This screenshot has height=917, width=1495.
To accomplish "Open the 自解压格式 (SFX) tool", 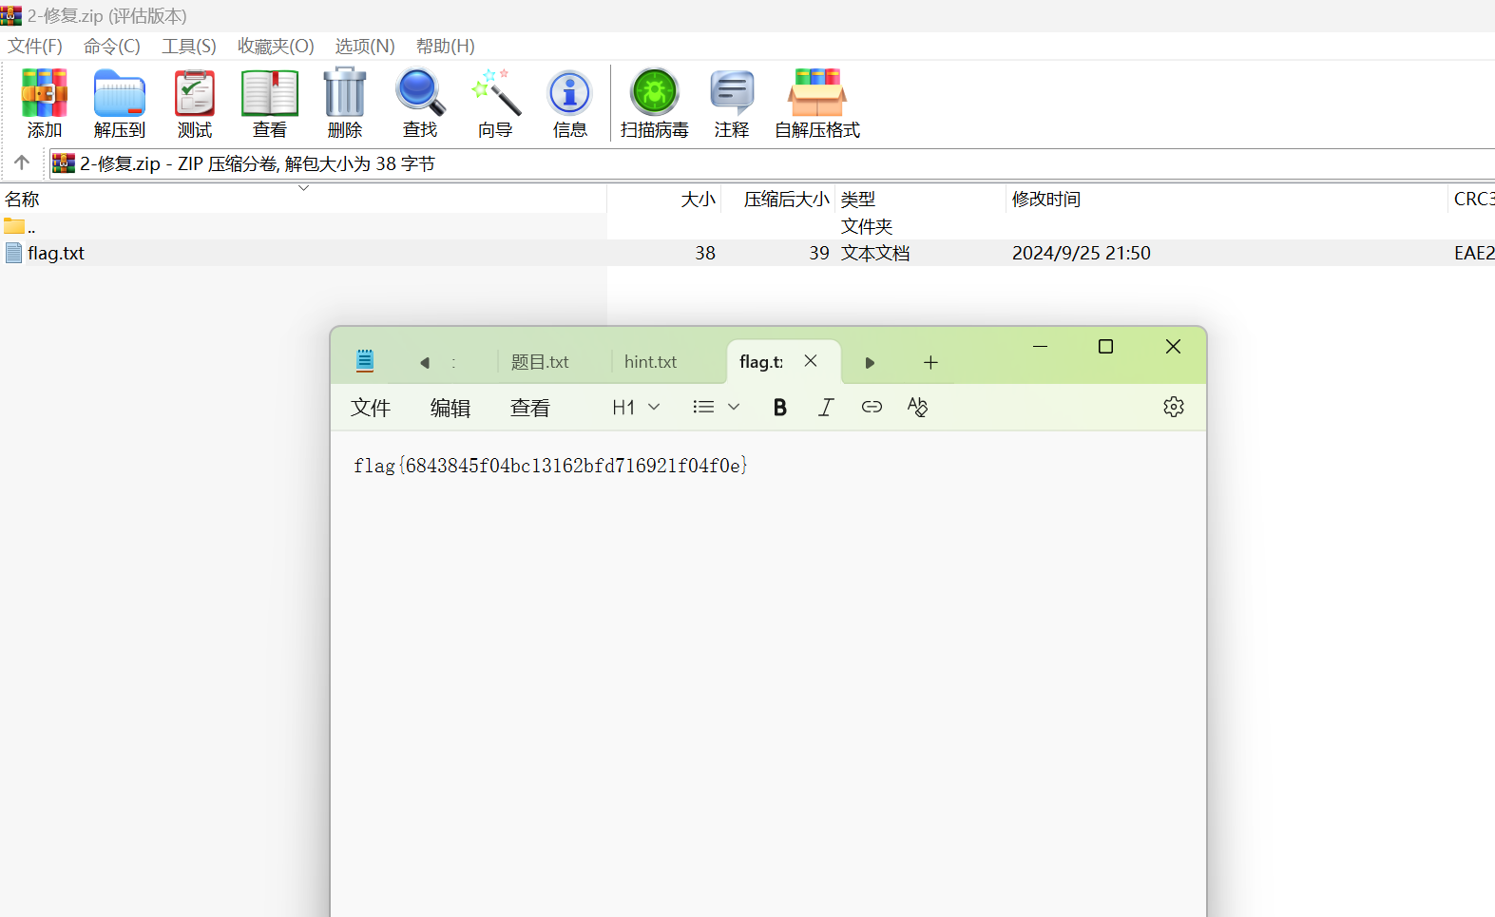I will pyautogui.click(x=816, y=104).
